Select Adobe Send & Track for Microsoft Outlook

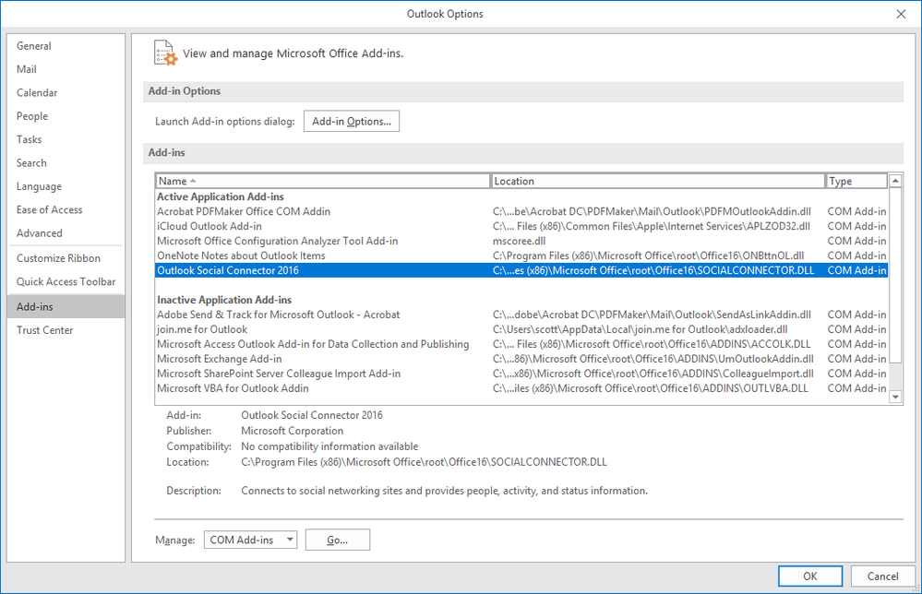(x=521, y=315)
